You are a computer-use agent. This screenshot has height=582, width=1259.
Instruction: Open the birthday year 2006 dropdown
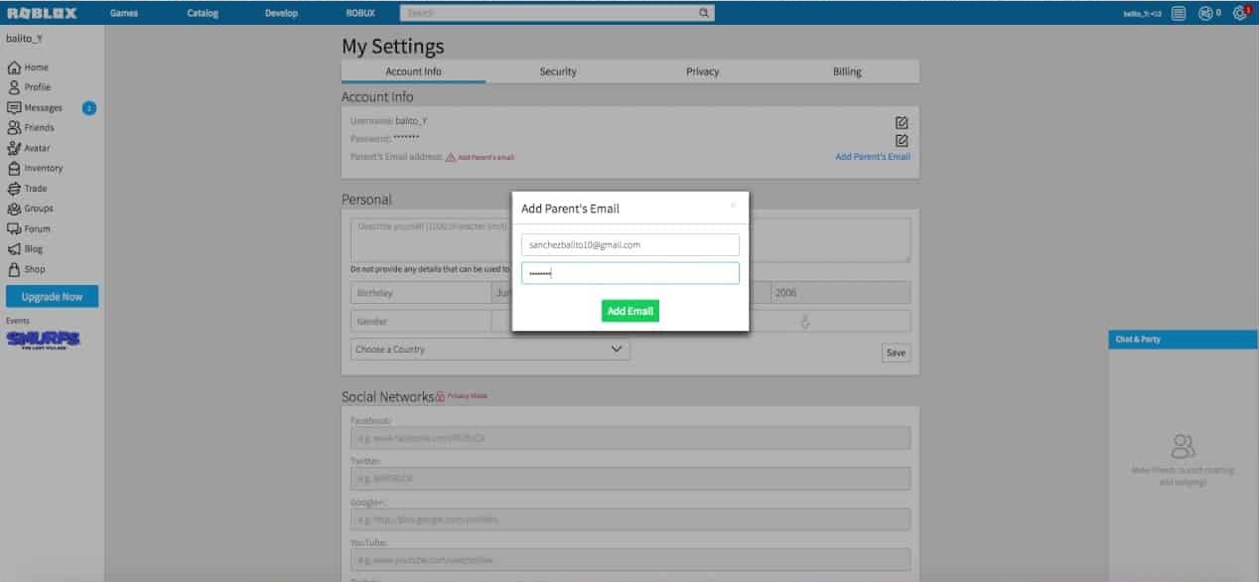pos(840,293)
